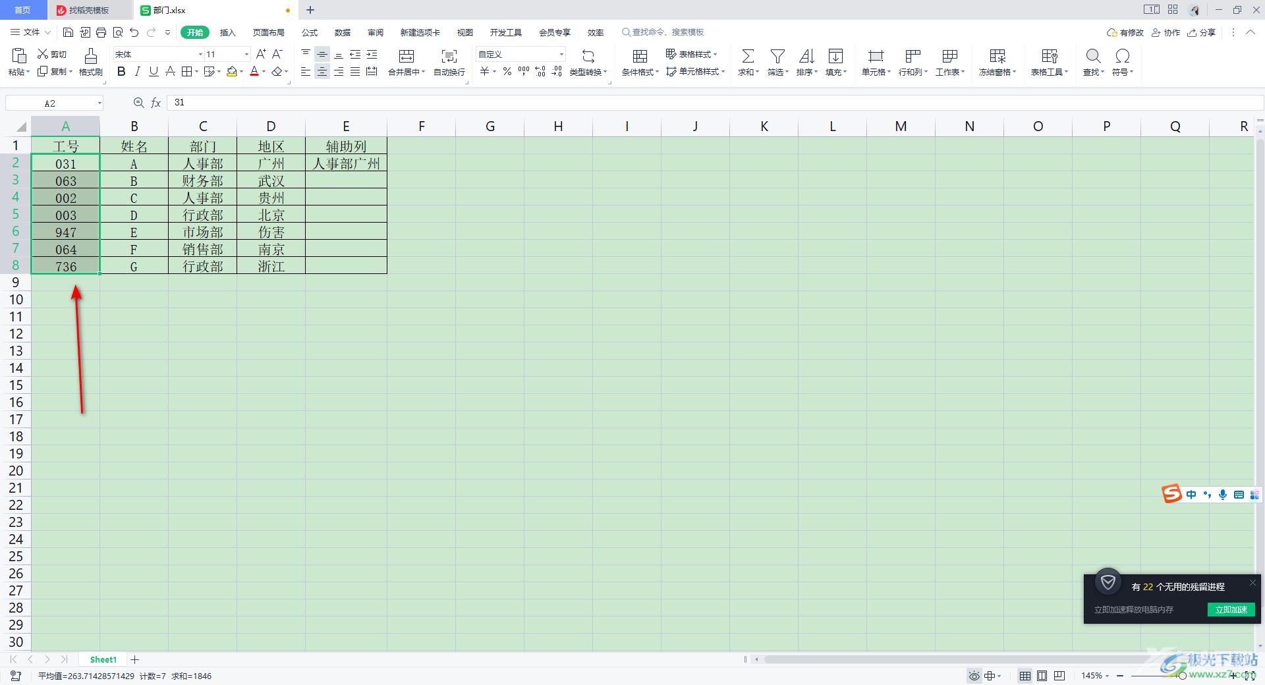
Task: Open the 公式 ribbon tab
Action: [310, 32]
